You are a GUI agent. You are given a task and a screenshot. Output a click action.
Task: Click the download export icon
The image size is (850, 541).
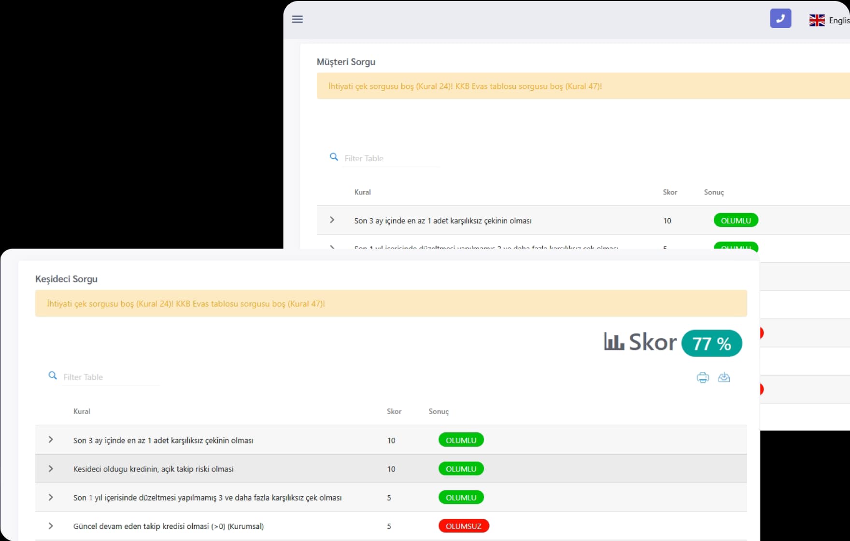click(x=724, y=377)
